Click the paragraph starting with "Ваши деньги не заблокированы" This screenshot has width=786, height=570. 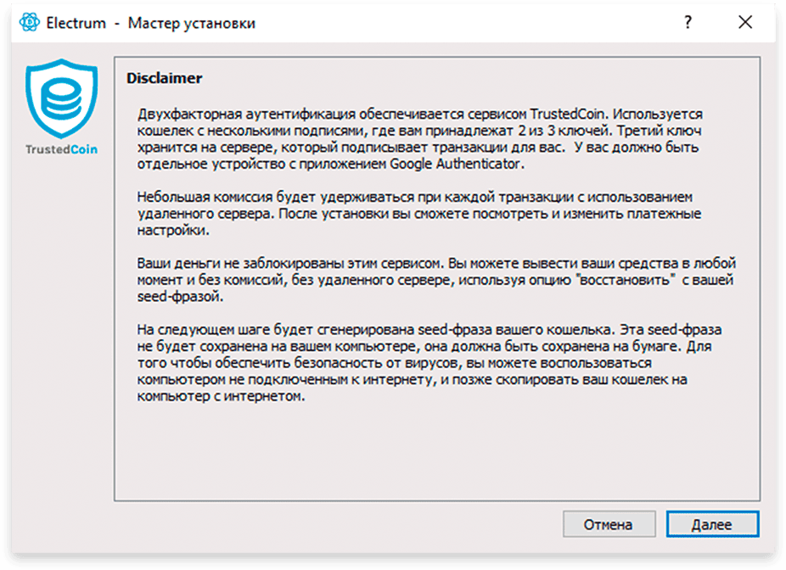[436, 280]
